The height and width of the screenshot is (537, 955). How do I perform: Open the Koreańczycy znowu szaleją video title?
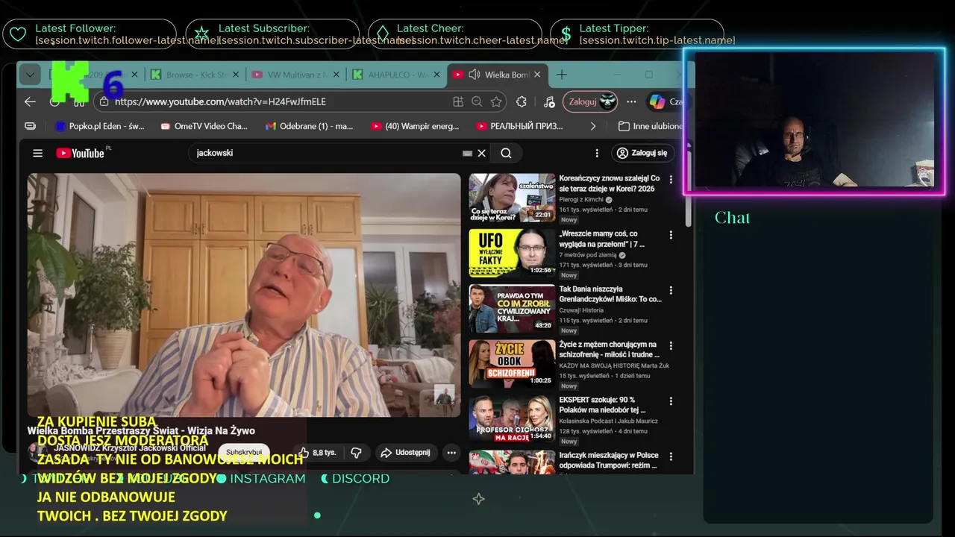tap(610, 183)
